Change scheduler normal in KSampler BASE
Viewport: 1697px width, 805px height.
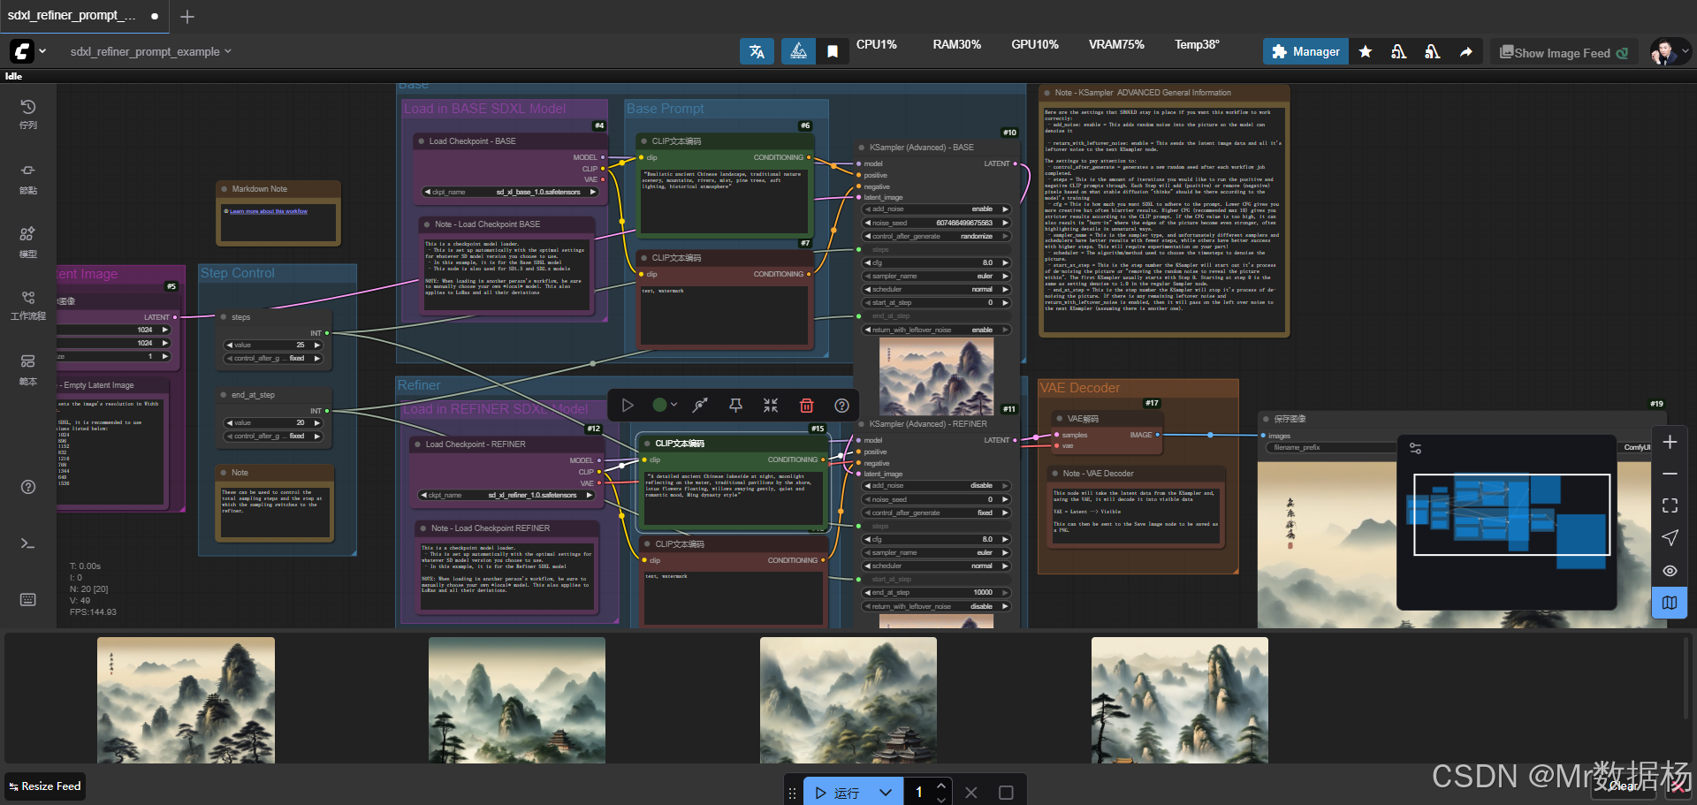point(937,289)
